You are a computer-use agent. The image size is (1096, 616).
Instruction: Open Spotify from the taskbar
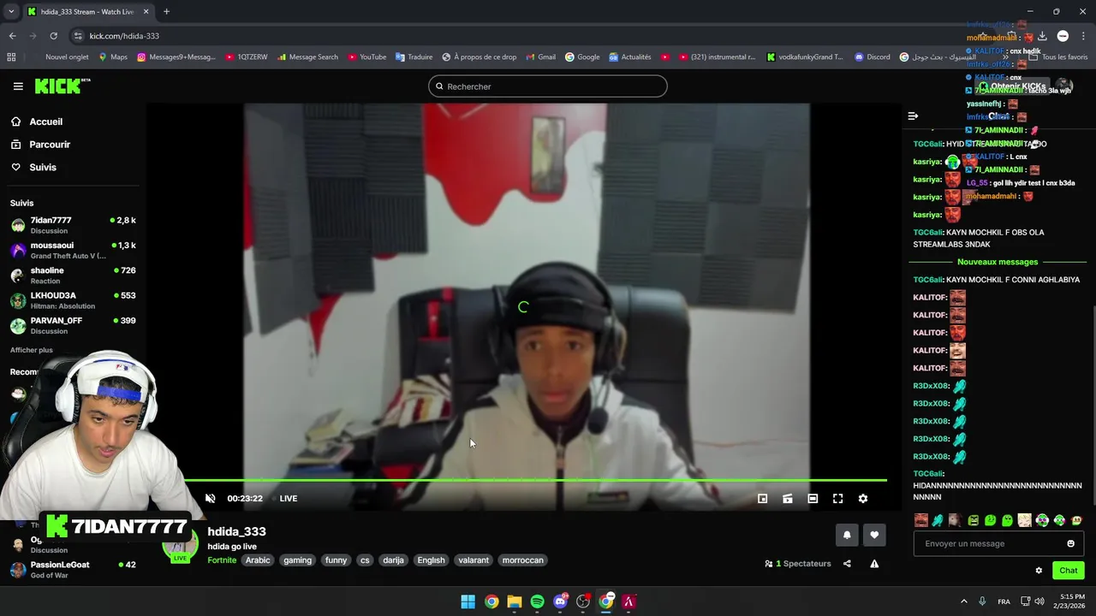pos(537,601)
